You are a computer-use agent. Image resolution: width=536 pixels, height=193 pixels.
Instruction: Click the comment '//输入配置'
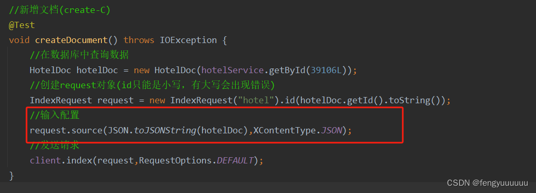55,115
